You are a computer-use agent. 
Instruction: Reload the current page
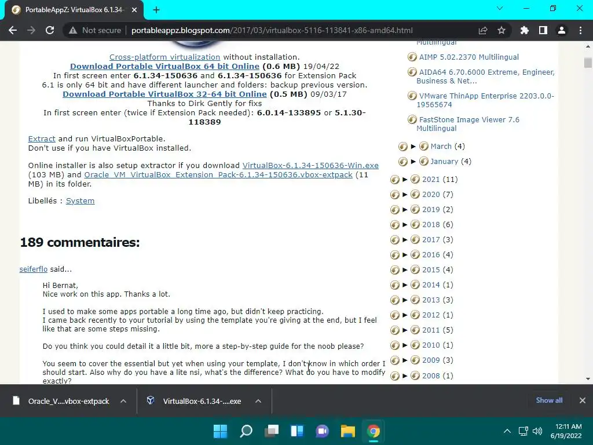[x=50, y=30]
